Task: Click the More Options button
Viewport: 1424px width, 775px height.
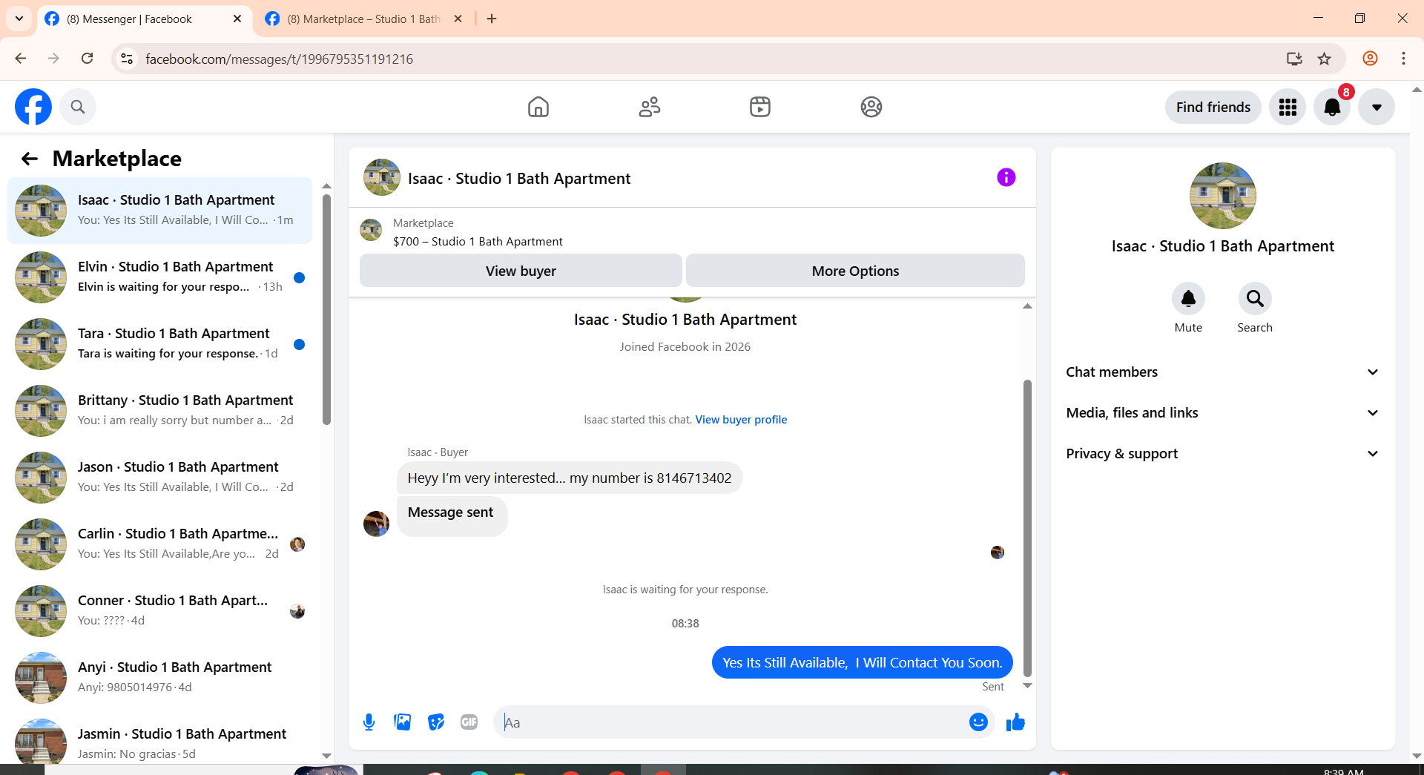Action: tap(855, 271)
